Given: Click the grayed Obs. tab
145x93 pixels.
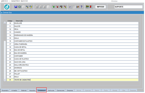Looking at the screenshot, I should point(124,90).
